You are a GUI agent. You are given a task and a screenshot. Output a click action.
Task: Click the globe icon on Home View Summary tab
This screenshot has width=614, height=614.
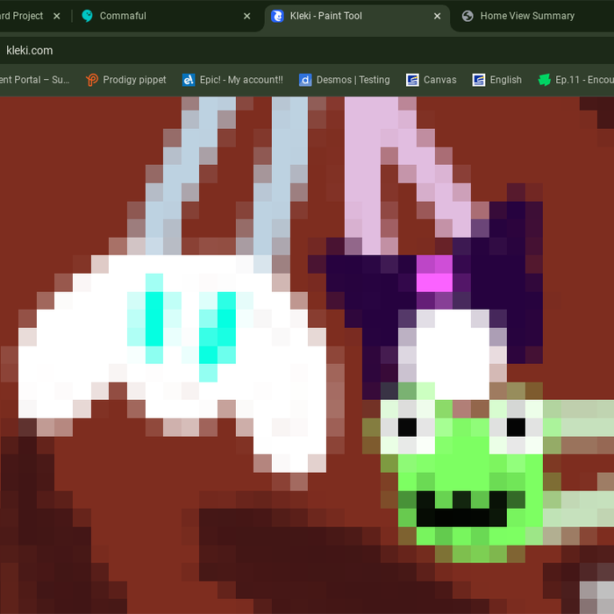tap(468, 16)
